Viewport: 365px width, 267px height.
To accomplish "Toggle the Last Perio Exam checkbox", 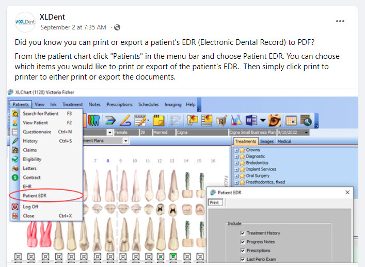I will click(243, 259).
